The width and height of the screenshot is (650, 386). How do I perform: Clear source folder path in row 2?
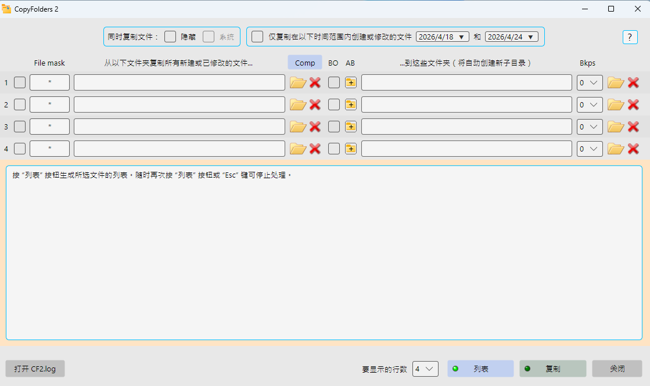[315, 104]
